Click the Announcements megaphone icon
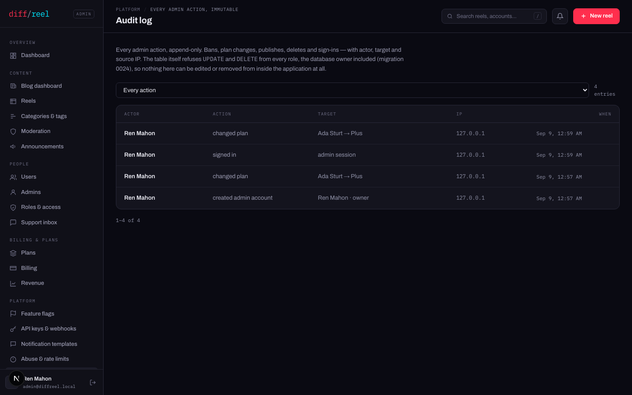 coord(13,147)
